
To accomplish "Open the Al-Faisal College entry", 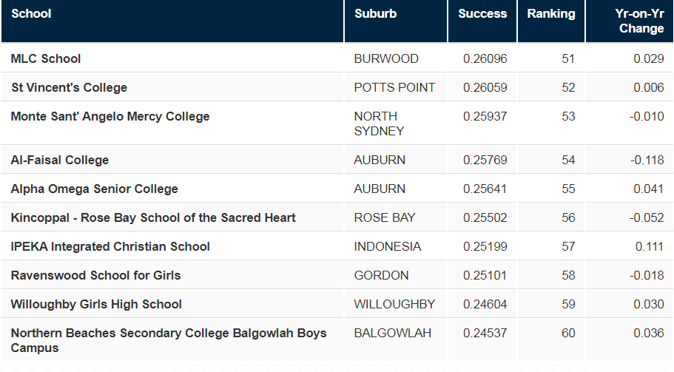I will pos(59,160).
